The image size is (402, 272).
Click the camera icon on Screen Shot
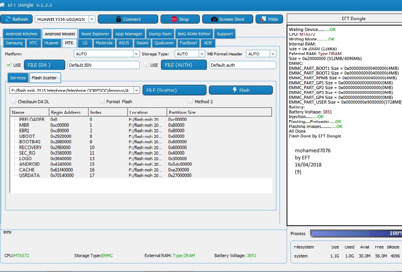(214, 19)
